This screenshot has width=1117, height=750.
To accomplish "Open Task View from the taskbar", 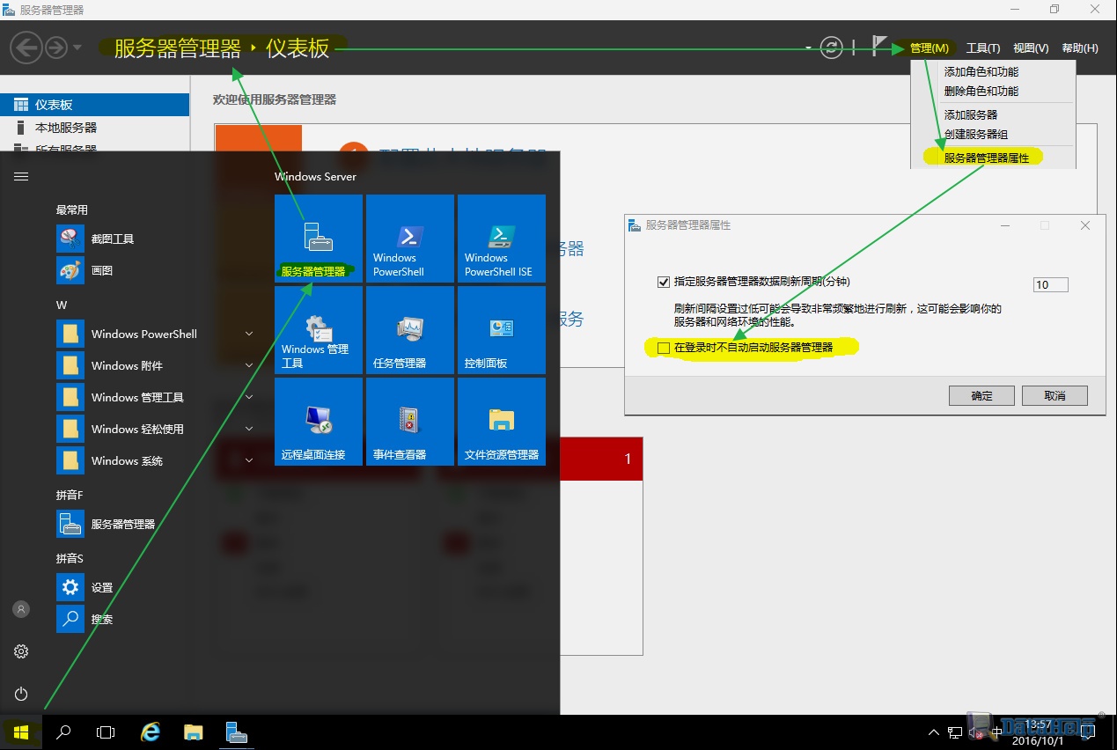I will point(106,732).
